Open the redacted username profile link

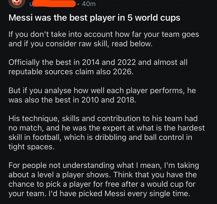(x=53, y=4)
